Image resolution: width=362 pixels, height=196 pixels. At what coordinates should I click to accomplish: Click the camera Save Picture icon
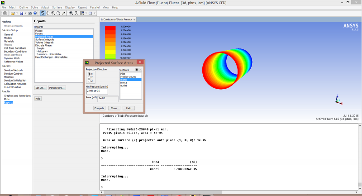point(30,13)
